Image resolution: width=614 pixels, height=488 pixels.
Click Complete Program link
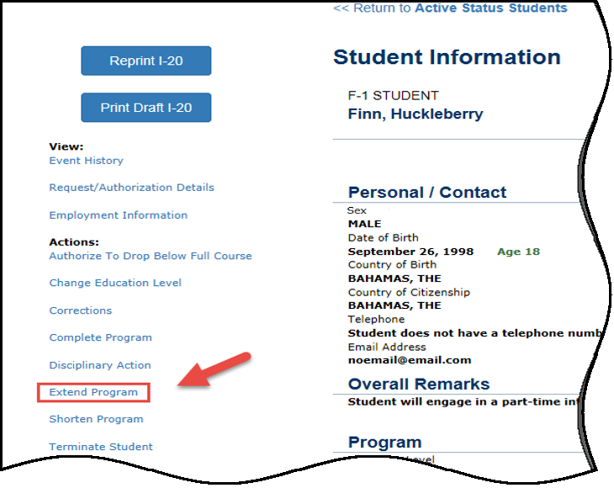[x=100, y=337]
